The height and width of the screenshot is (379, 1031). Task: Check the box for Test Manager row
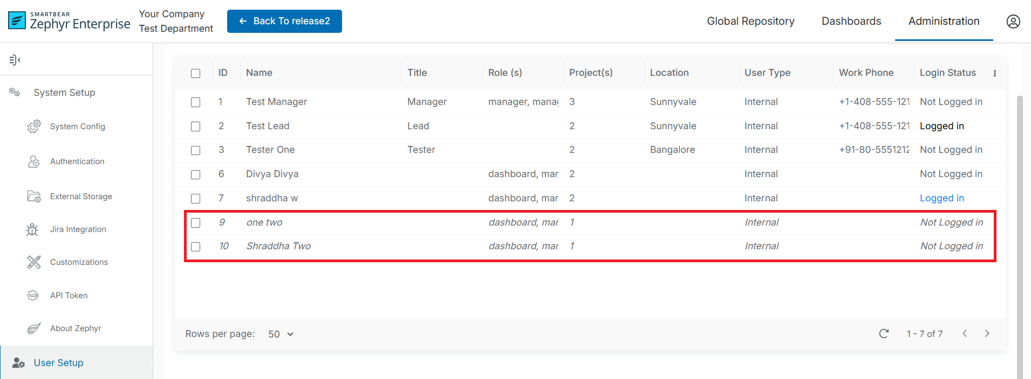195,102
